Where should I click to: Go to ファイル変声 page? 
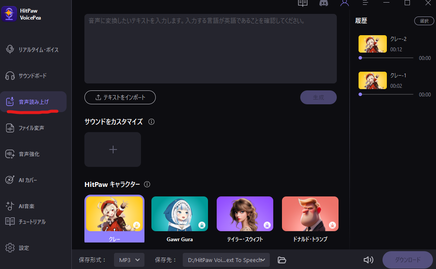point(34,128)
